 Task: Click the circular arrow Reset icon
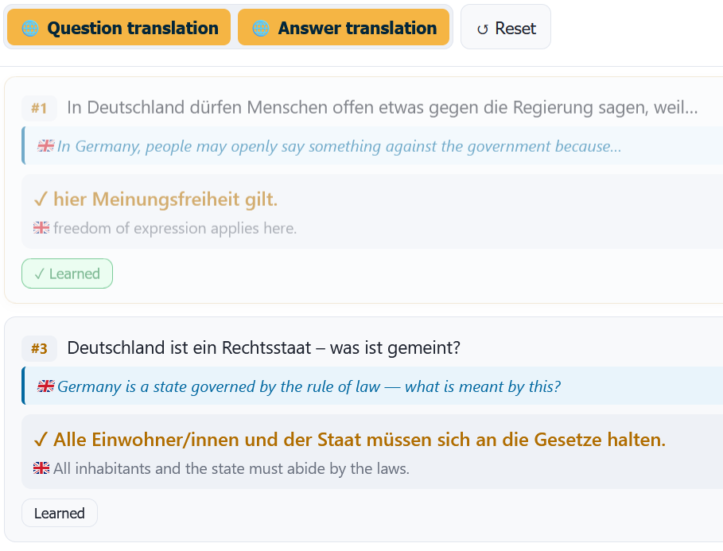tap(482, 29)
